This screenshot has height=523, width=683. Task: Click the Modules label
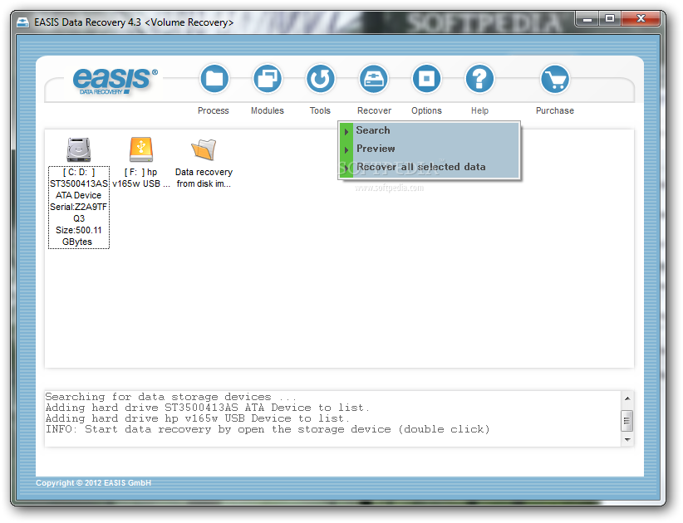pos(267,110)
